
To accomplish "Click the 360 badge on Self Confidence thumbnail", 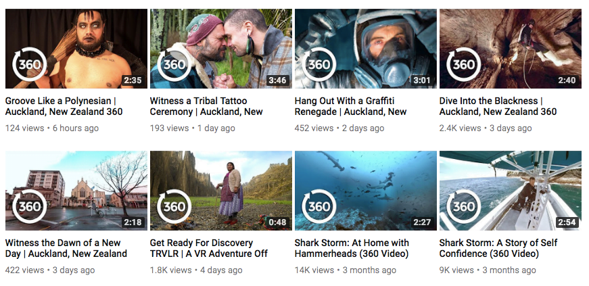I will point(463,206).
